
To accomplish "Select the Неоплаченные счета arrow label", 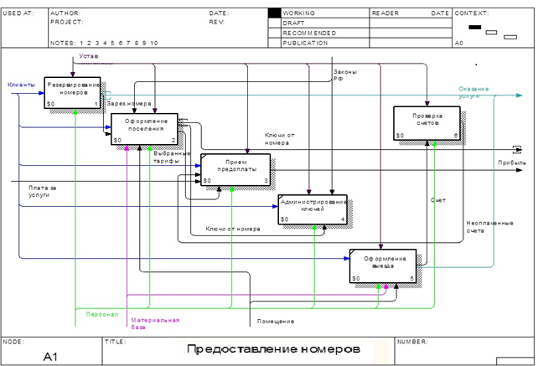I will pos(489,227).
